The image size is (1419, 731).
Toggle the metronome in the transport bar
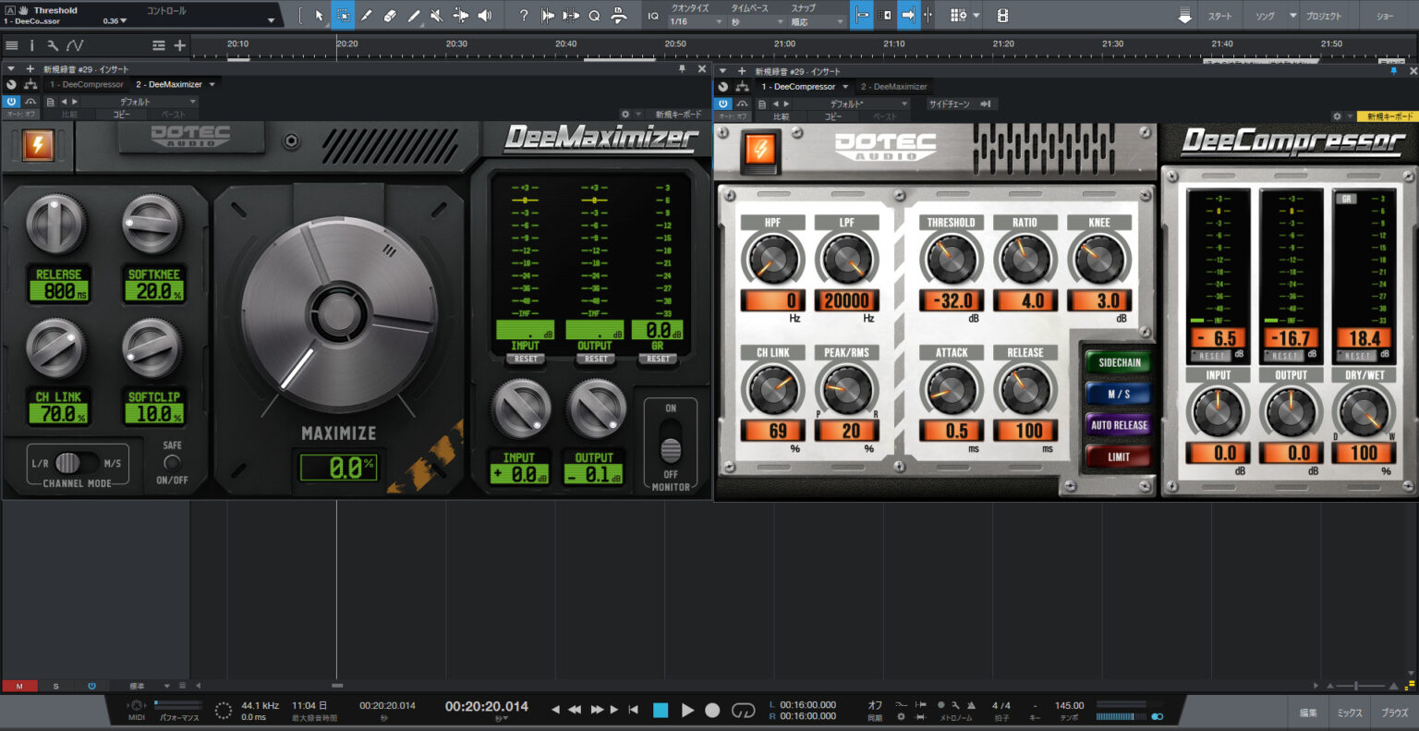972,705
